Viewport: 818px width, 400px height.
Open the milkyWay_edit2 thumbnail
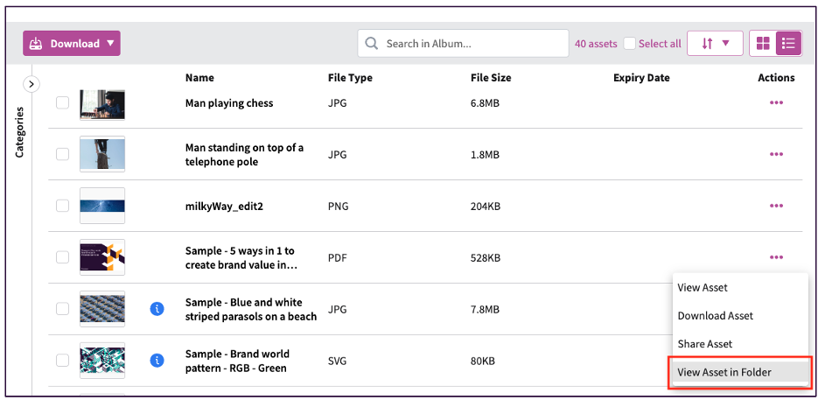(x=102, y=206)
